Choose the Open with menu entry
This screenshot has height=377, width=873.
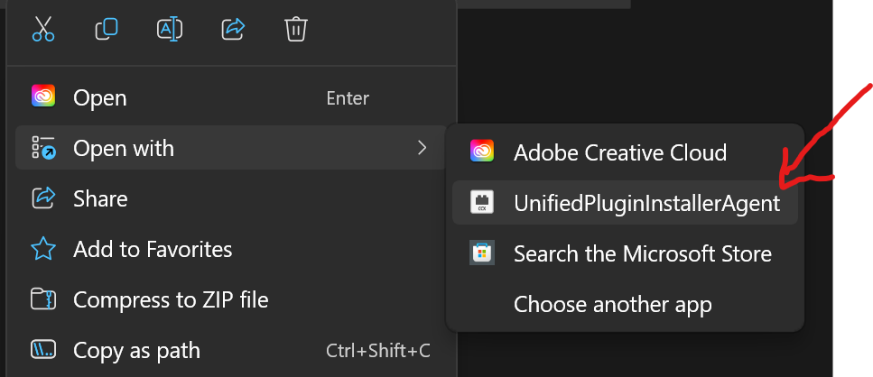[232, 147]
